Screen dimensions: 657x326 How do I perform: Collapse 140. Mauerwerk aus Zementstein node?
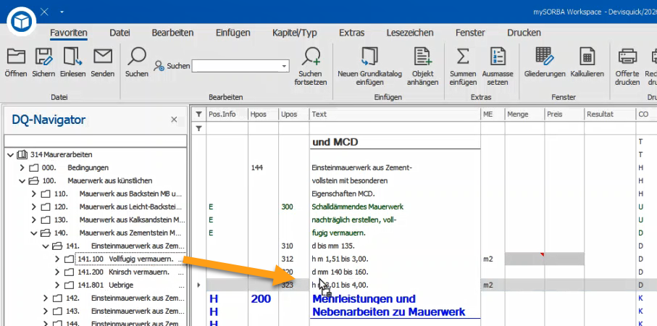click(34, 233)
